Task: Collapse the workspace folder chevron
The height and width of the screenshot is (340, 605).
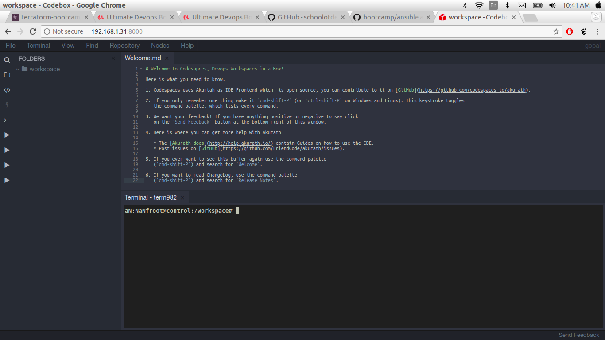Action: pyautogui.click(x=18, y=69)
